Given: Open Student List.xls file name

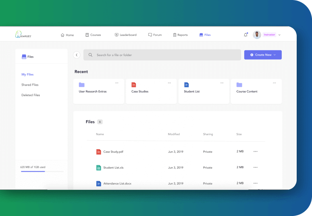Looking at the screenshot, I should click(113, 168).
